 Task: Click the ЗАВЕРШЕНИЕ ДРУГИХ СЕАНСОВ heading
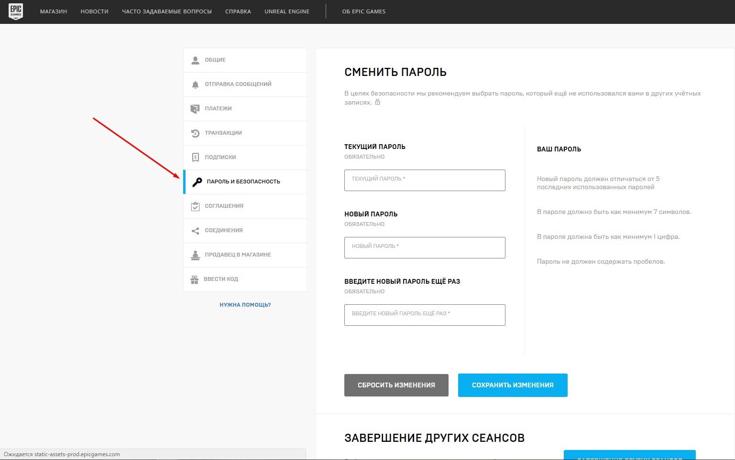(434, 438)
